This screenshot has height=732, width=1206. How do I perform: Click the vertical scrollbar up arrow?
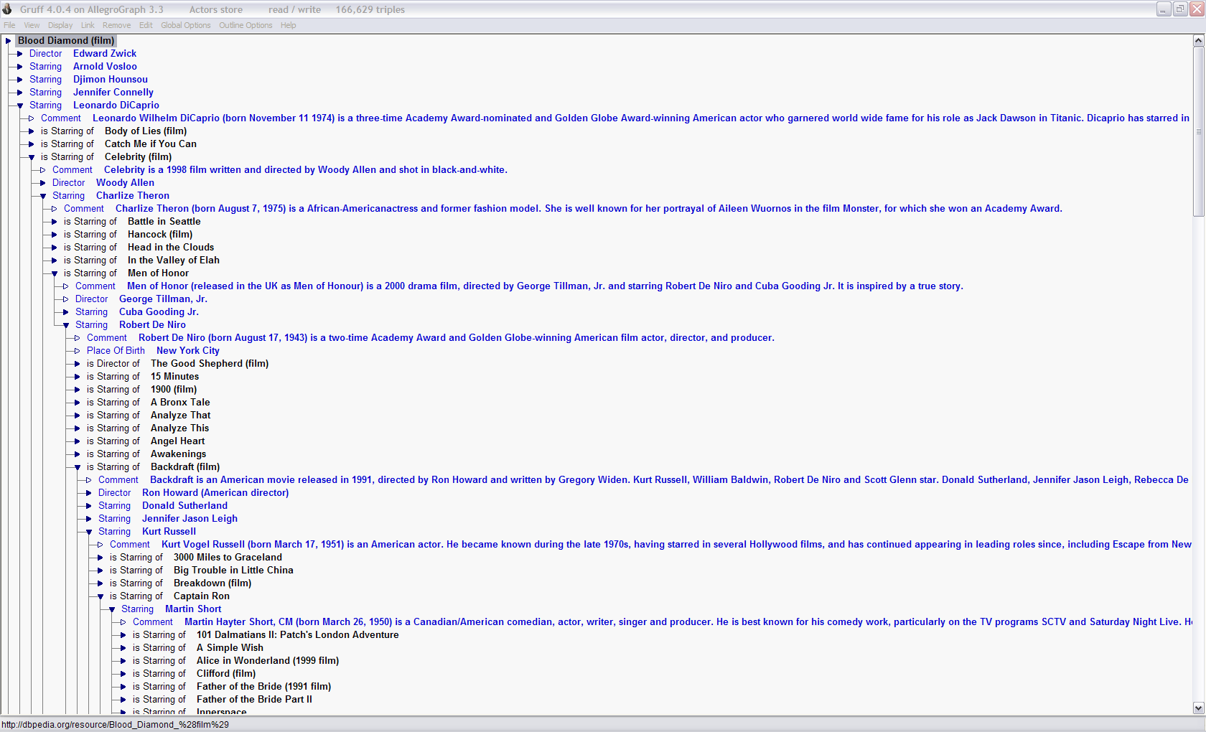pos(1198,41)
